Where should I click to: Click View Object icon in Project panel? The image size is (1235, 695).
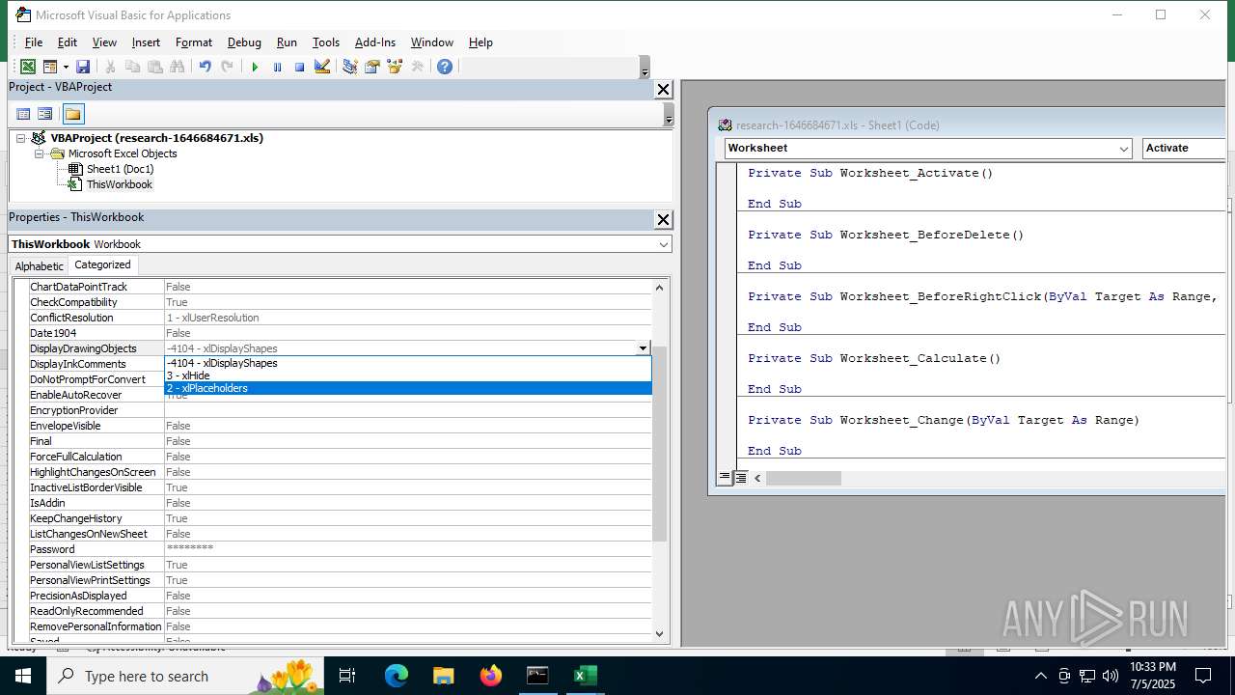tap(44, 114)
